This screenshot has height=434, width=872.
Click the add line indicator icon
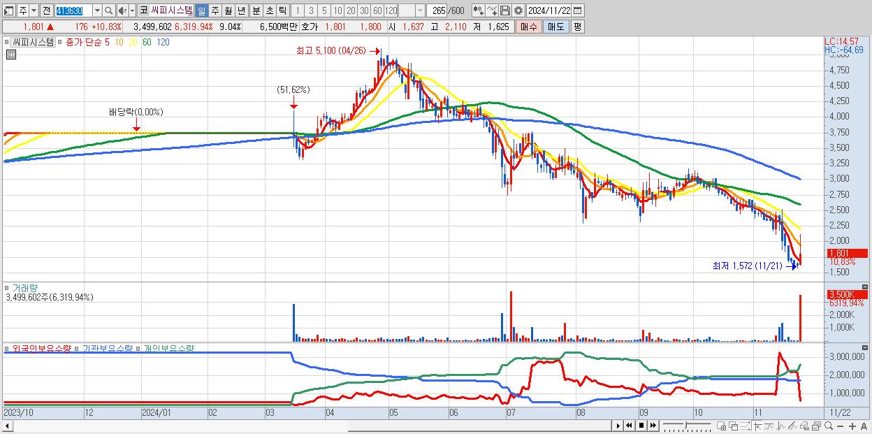tap(492, 10)
